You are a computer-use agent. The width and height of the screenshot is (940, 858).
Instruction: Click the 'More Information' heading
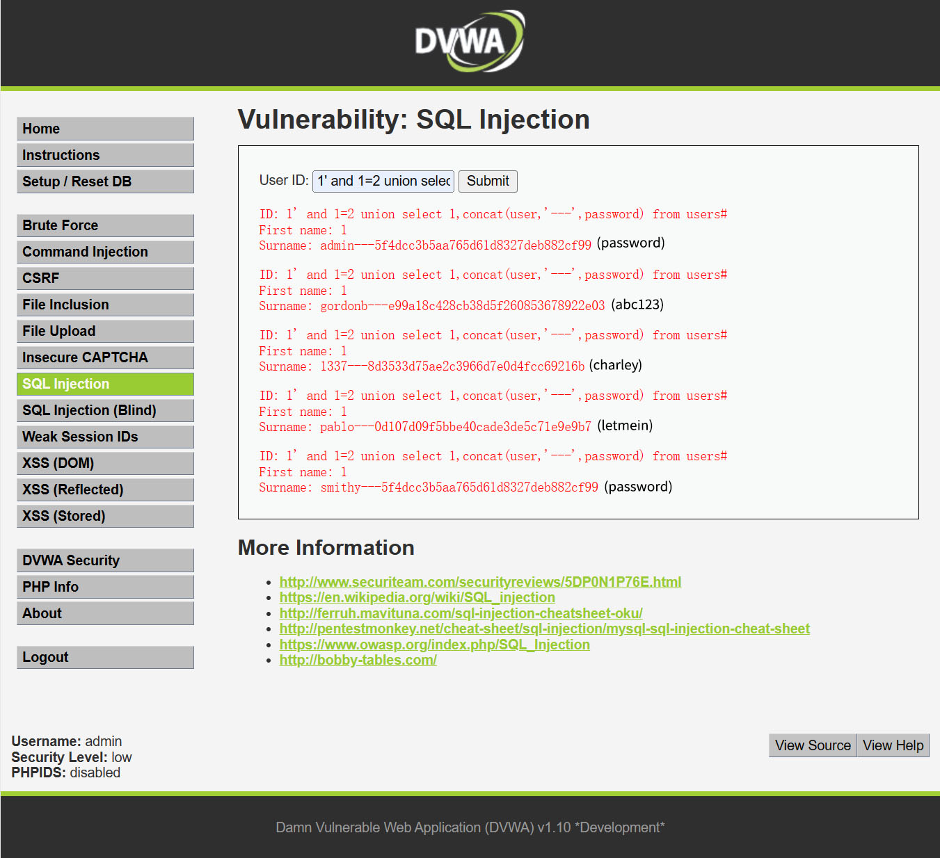326,548
